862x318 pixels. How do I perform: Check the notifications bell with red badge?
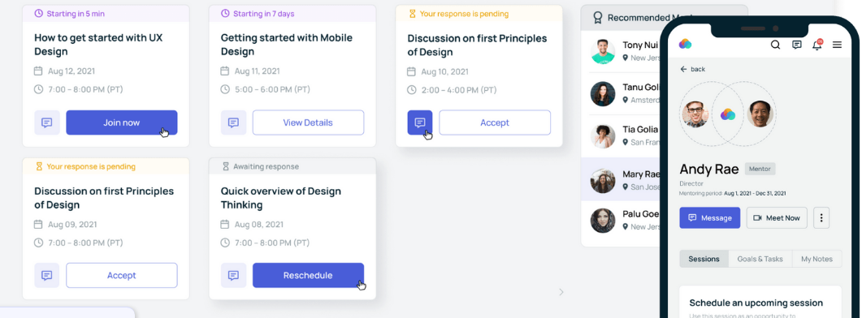[817, 45]
